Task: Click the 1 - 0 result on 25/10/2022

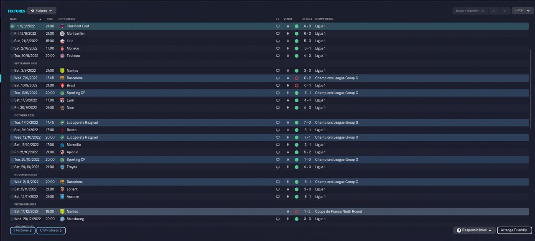Action: (307, 160)
